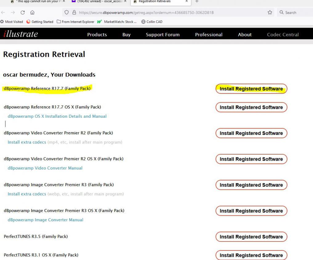Viewport: 313px width, 260px height.
Task: Click the padlock site security icon
Action: [x=74, y=13]
